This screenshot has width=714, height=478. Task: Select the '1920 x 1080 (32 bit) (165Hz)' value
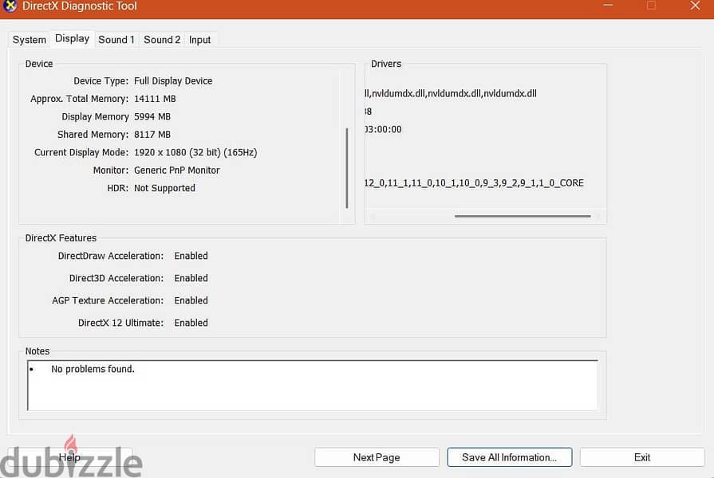click(x=195, y=152)
